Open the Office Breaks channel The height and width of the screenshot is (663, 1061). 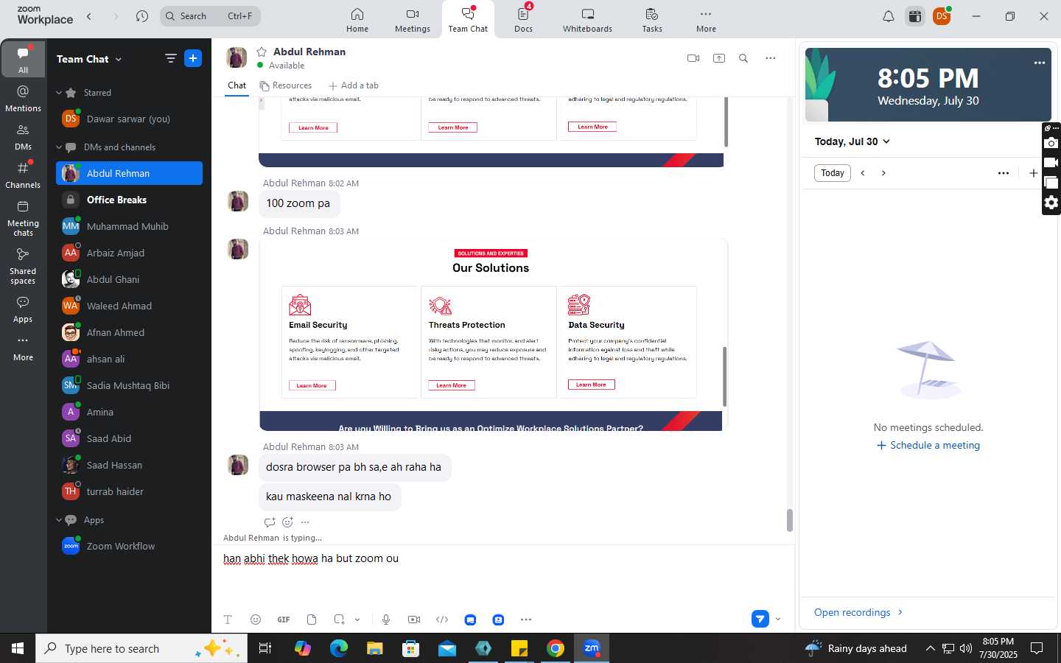tap(129, 200)
